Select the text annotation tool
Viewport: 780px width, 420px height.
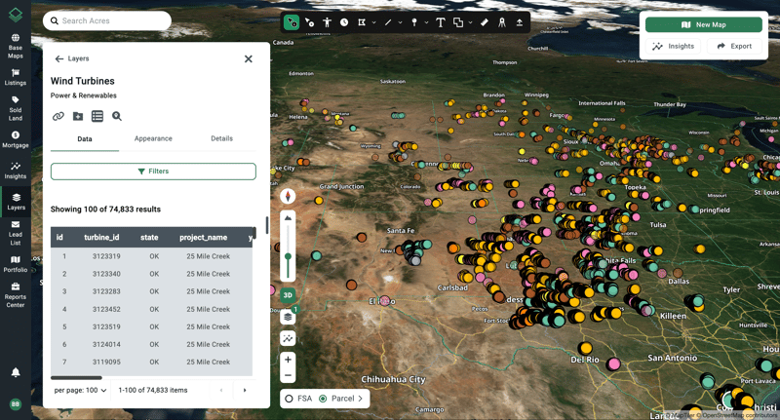pos(441,22)
